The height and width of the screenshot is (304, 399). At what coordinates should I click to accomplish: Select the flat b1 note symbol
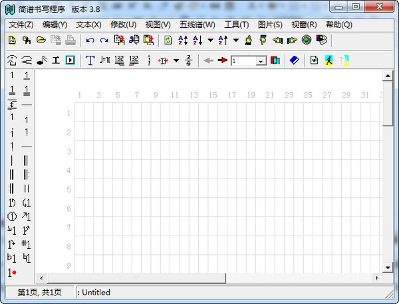(x=12, y=258)
